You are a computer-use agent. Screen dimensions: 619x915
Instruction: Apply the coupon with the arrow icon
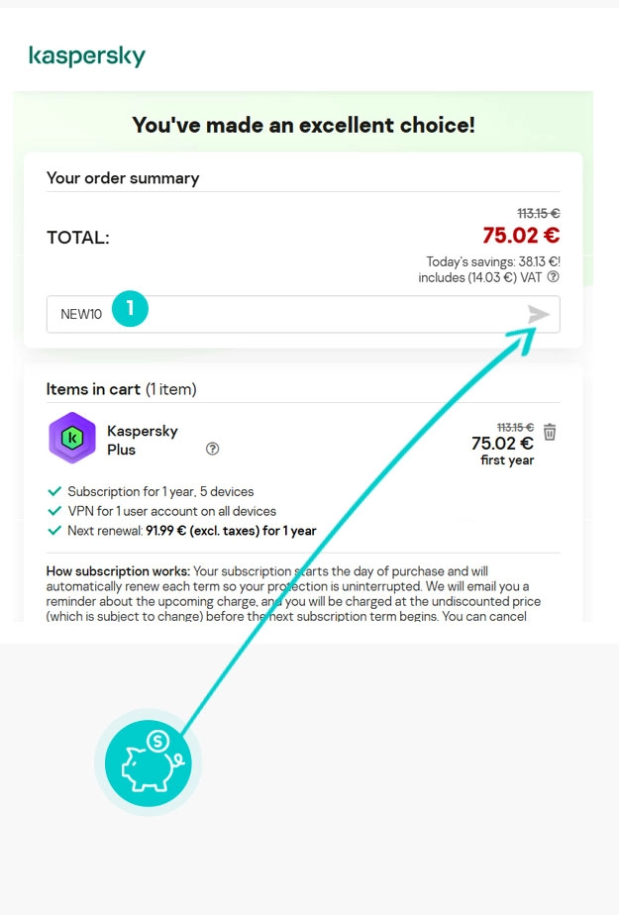coord(538,315)
